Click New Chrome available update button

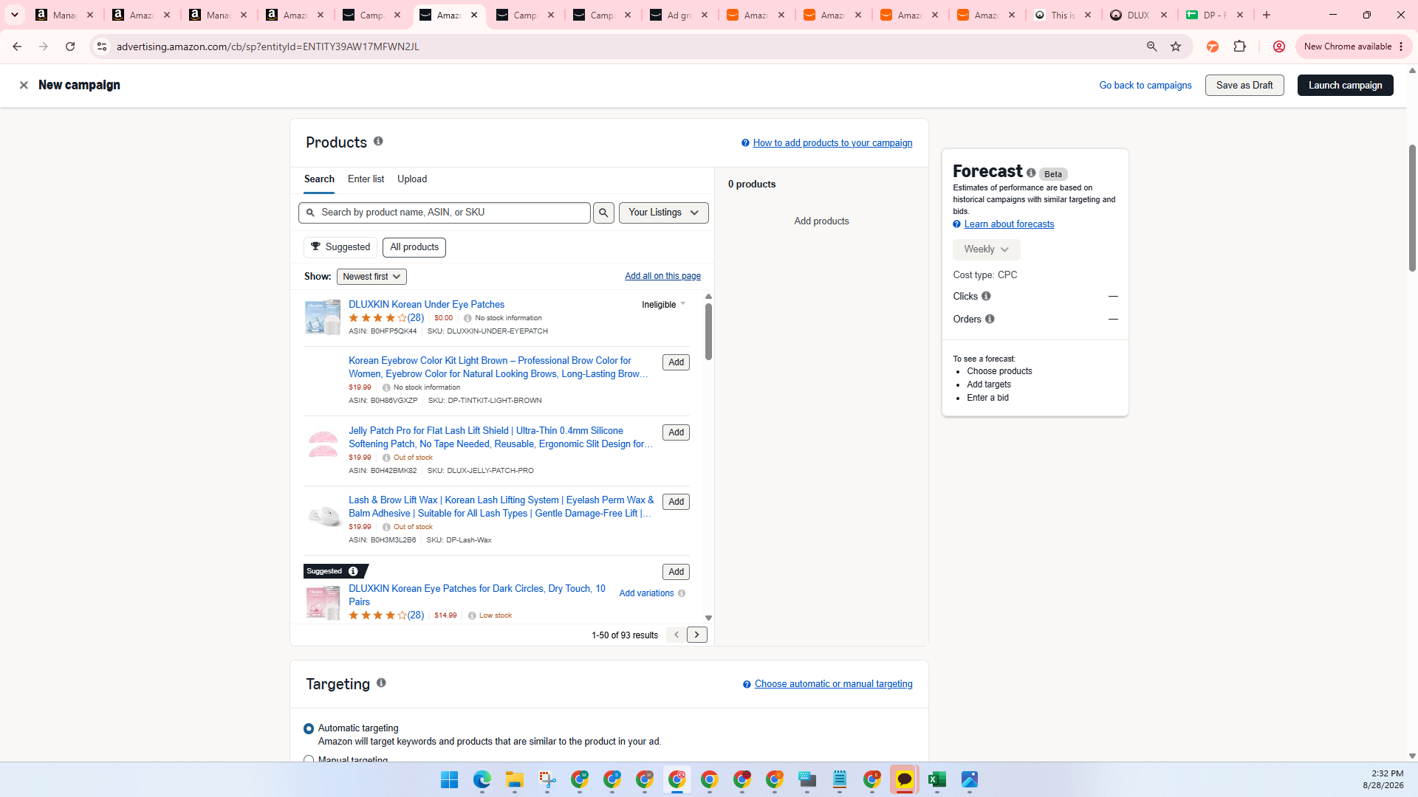coord(1353,46)
